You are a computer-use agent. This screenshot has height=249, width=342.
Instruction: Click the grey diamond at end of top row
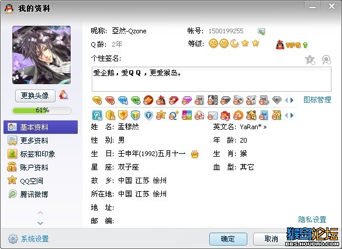click(277, 101)
